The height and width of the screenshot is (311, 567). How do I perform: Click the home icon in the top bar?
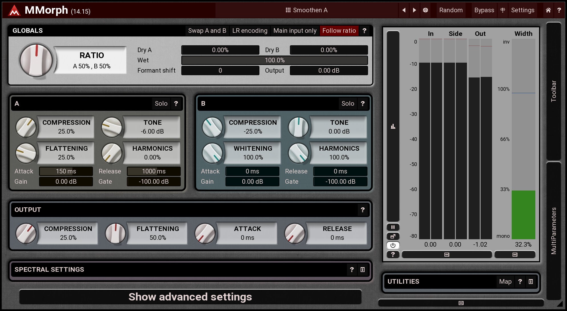[x=548, y=10]
